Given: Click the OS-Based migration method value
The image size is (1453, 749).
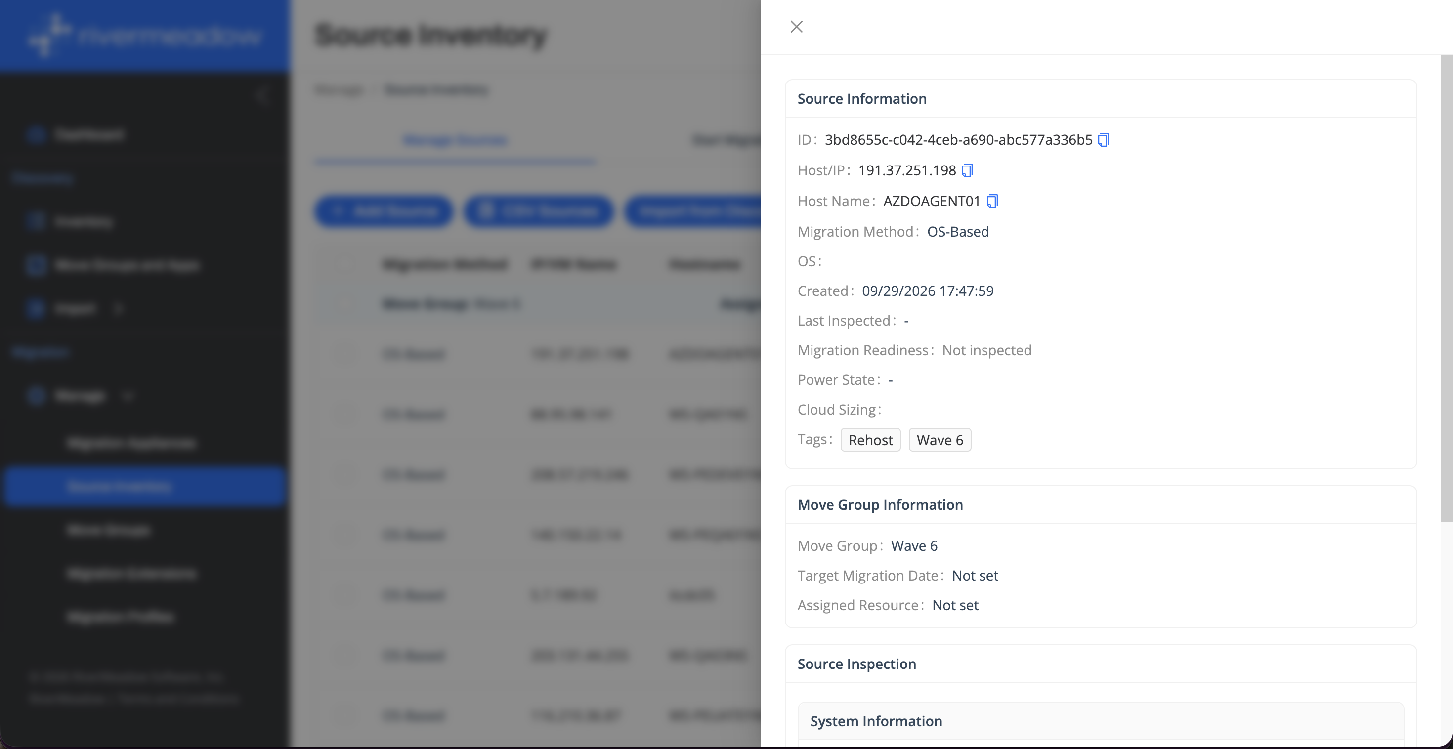Looking at the screenshot, I should point(958,232).
